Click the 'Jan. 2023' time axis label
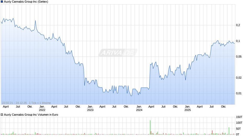Image resolution: width=246 pixels, height=137 pixels. coord(90,108)
